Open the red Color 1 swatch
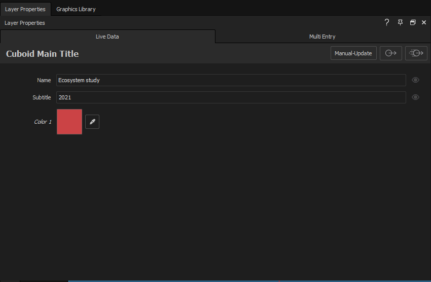Viewport: 431px width, 282px height. pyautogui.click(x=69, y=122)
